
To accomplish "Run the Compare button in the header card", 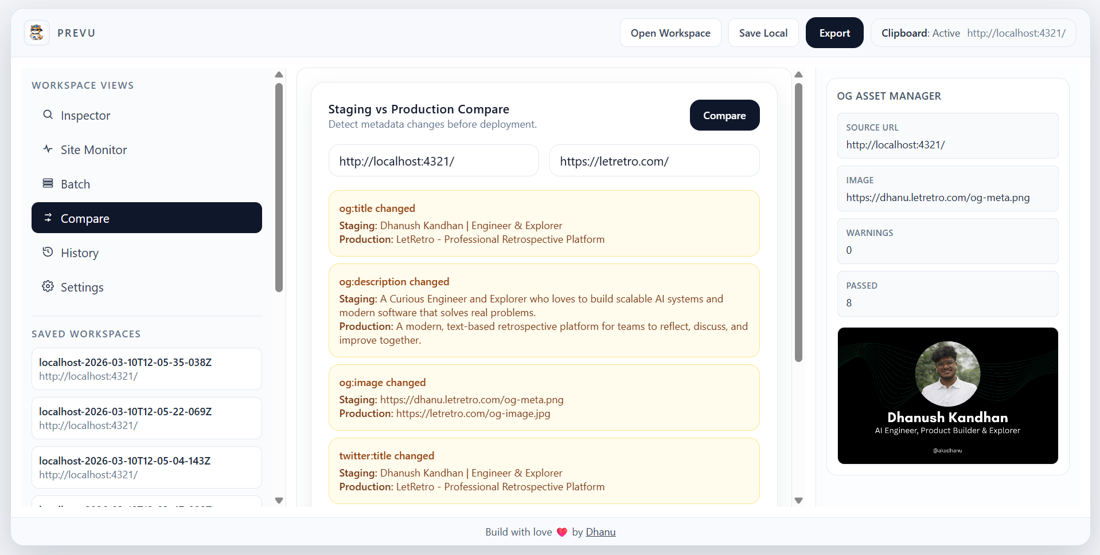I will (x=724, y=115).
